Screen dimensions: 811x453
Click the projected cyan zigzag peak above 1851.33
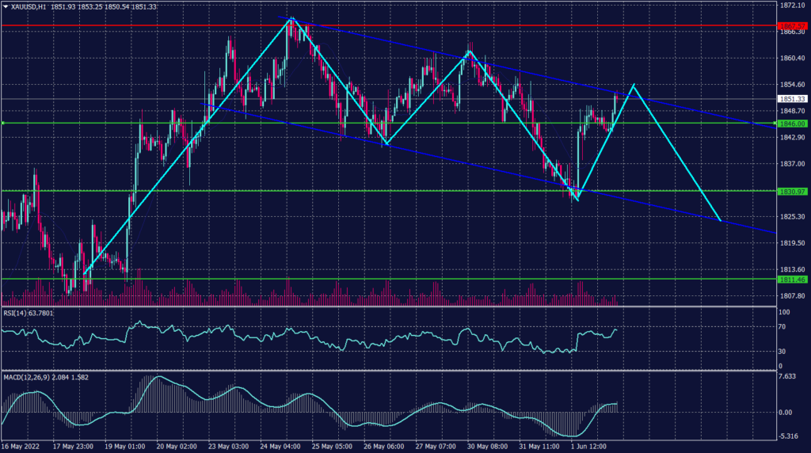pos(634,84)
